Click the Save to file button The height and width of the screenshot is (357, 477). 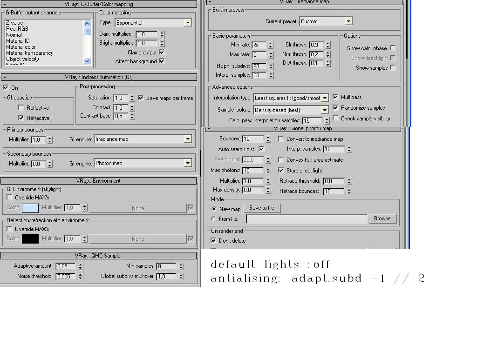(x=262, y=208)
